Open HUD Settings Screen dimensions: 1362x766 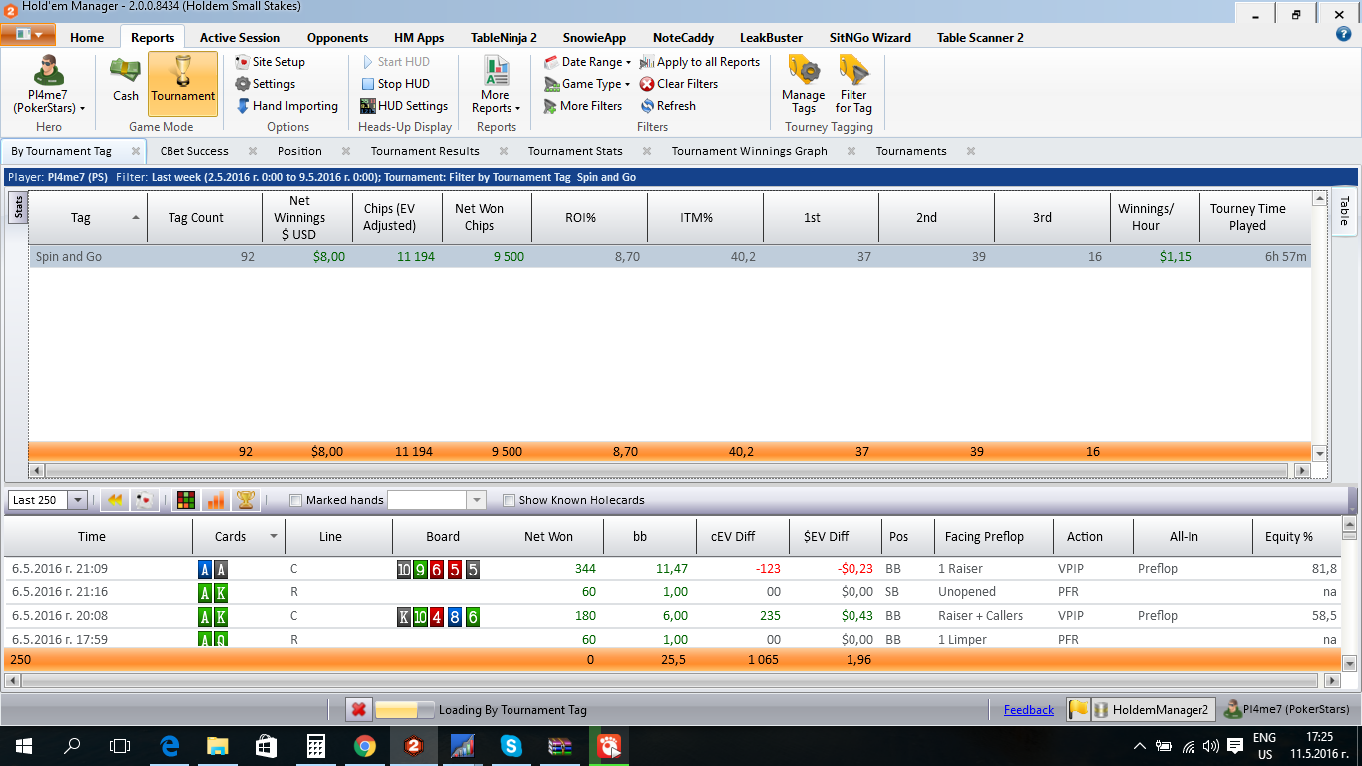[404, 106]
